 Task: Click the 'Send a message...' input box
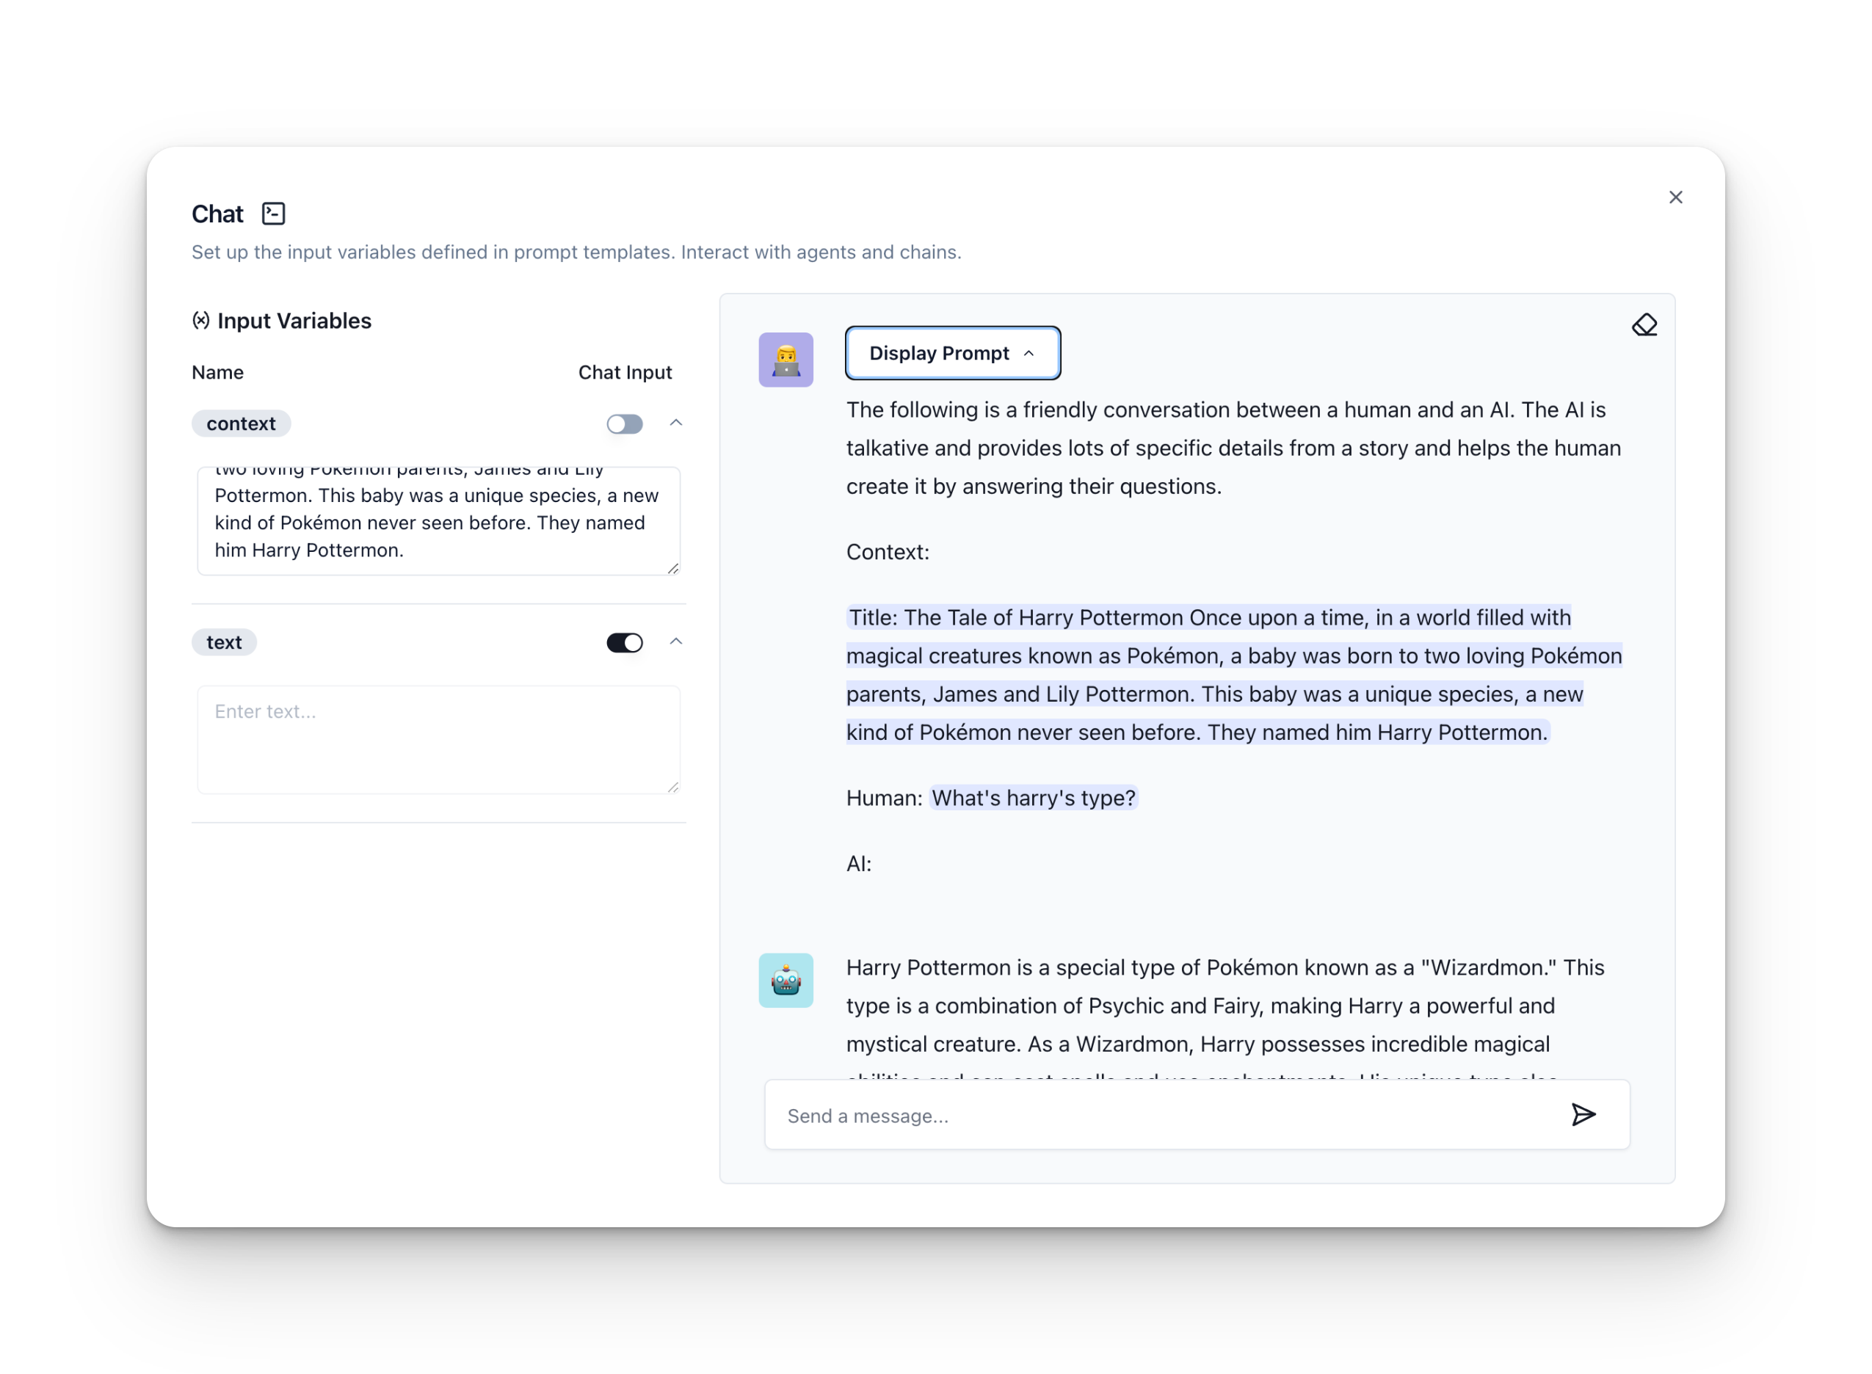tap(1196, 1114)
